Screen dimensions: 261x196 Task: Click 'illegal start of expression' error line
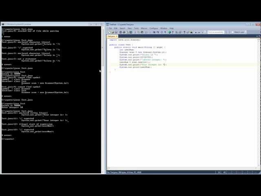[27, 124]
